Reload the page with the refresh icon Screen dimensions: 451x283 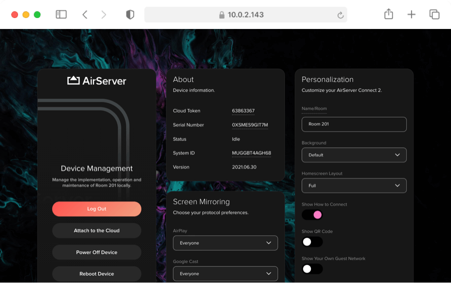coord(340,15)
